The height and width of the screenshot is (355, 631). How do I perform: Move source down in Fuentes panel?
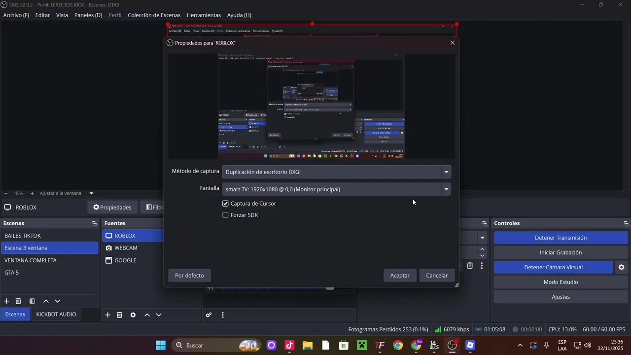tap(159, 315)
